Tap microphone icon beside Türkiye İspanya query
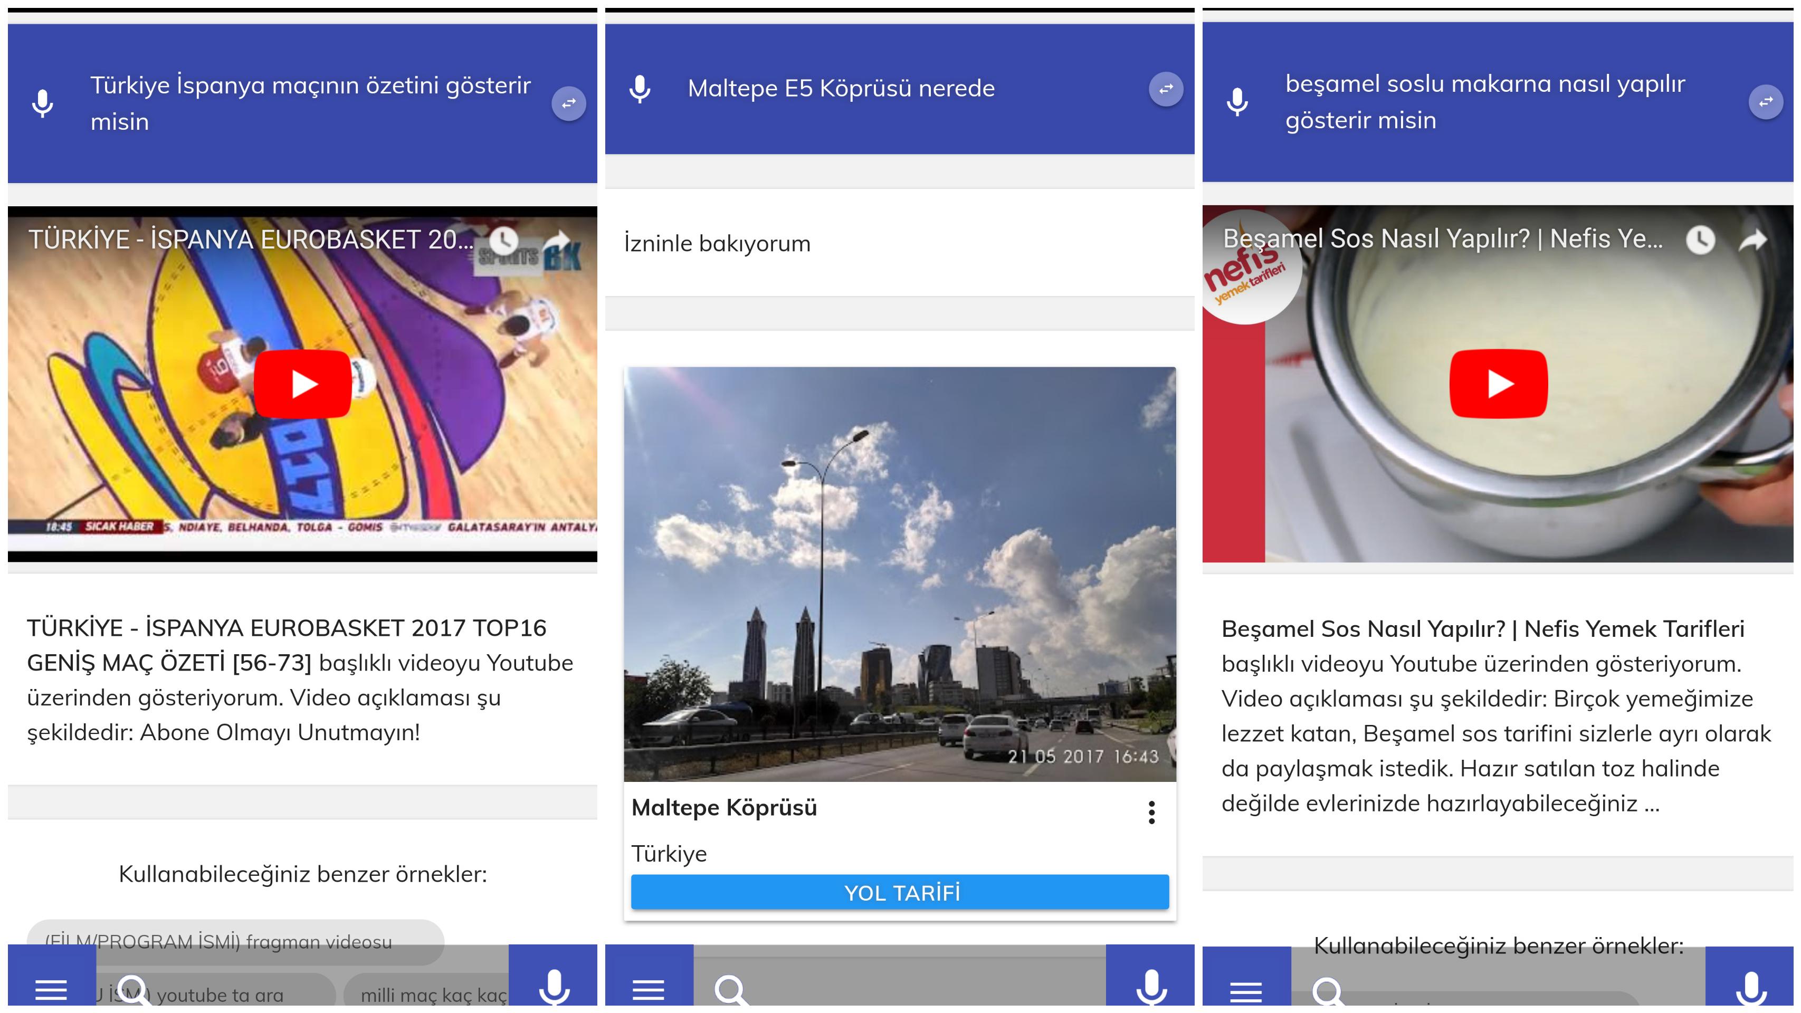This screenshot has height=1013, width=1801. [x=43, y=103]
